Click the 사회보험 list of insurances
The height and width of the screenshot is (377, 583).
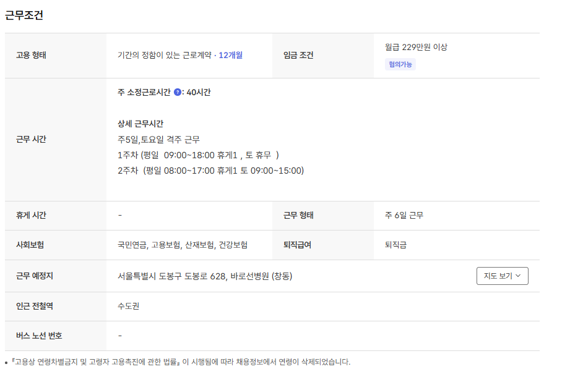point(183,245)
